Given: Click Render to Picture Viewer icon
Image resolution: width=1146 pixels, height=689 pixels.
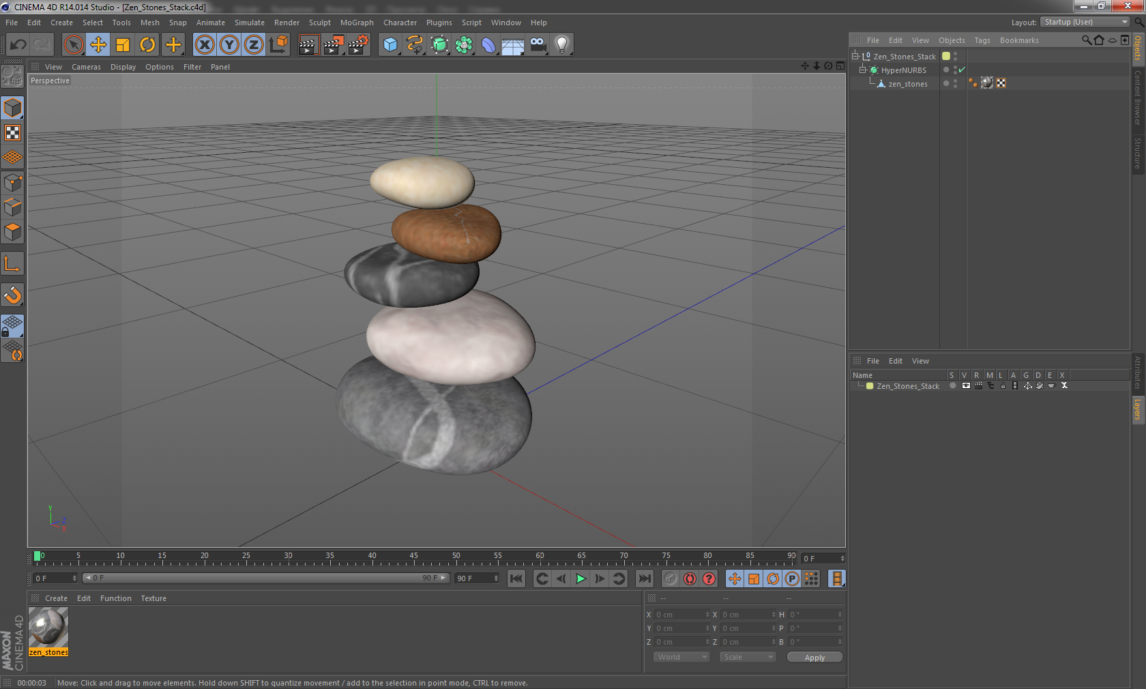Looking at the screenshot, I should 334,45.
